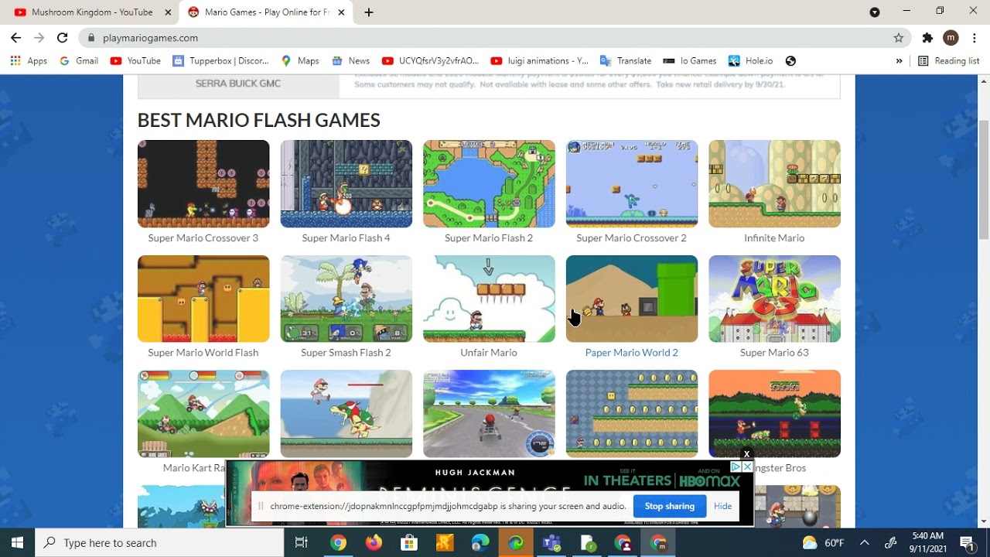View site info via lock icon
Screen dimensions: 990x557
click(91, 38)
